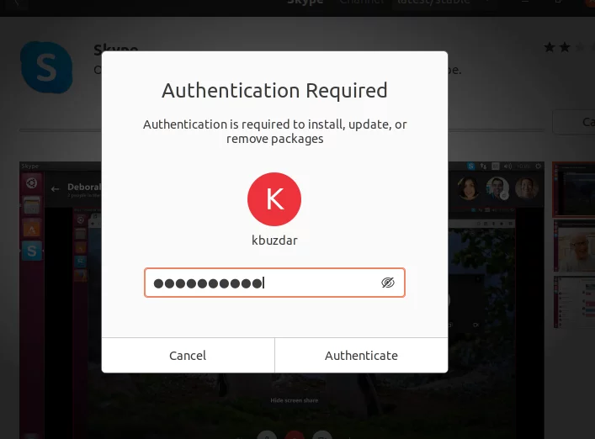This screenshot has height=439, width=595.
Task: Click the gear icon in screenshot top bar
Action: coord(538,166)
